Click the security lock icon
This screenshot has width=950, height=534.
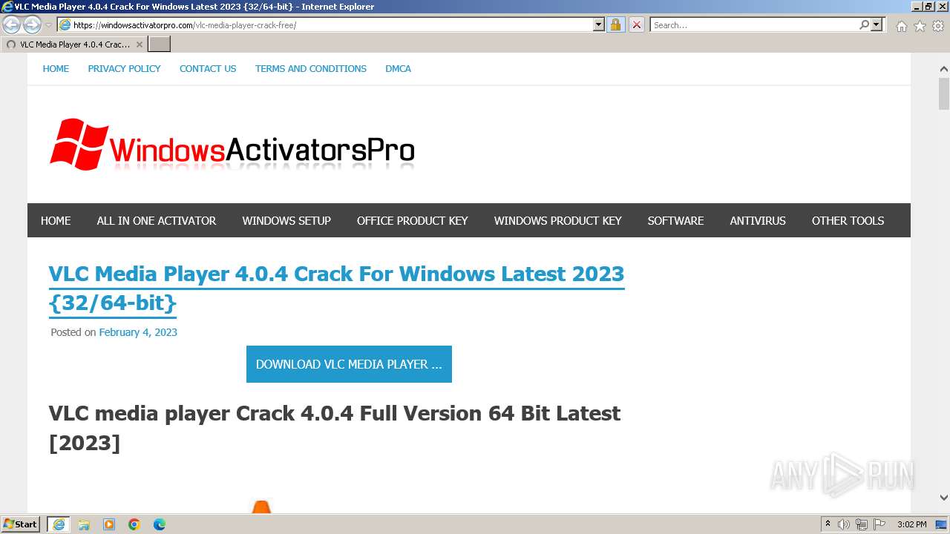[615, 24]
